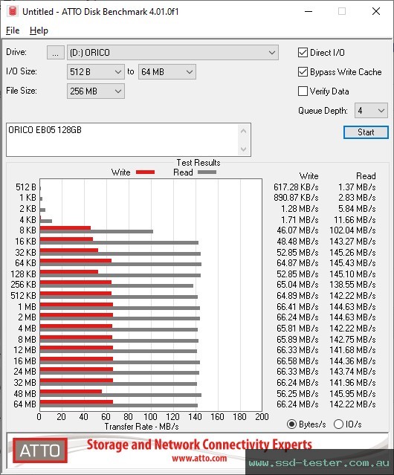Click the Transfer Rate - MB/s axis label
This screenshot has height=475, width=394.
[141, 427]
